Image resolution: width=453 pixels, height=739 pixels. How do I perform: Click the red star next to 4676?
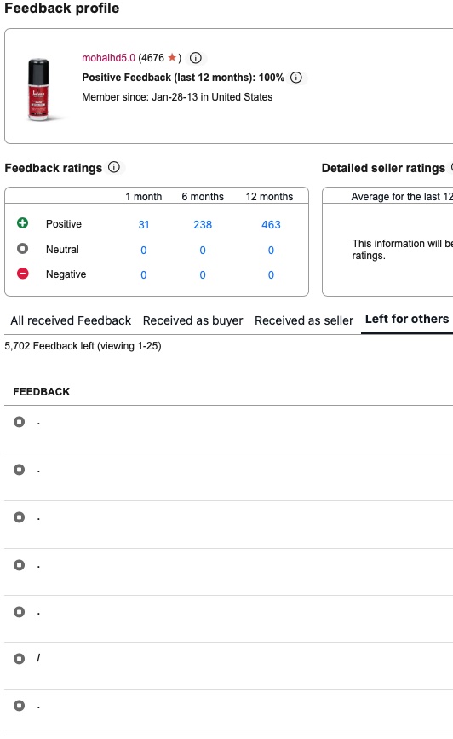pyautogui.click(x=172, y=57)
